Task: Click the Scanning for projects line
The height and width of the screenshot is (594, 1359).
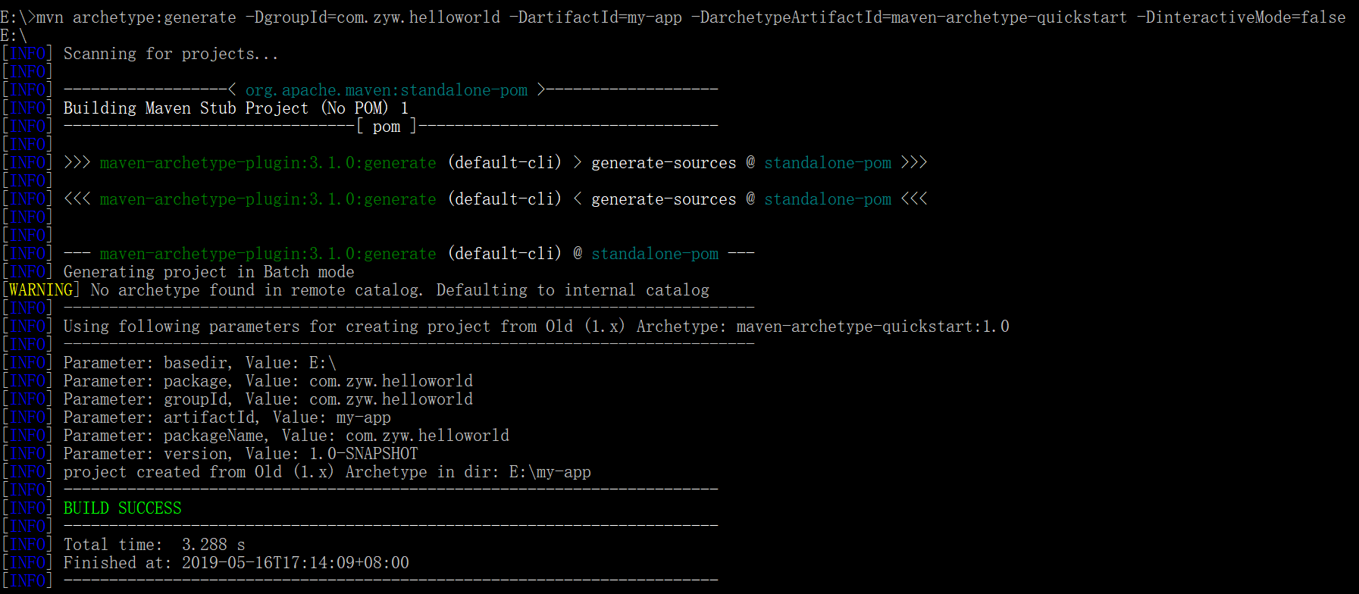Action: 171,53
